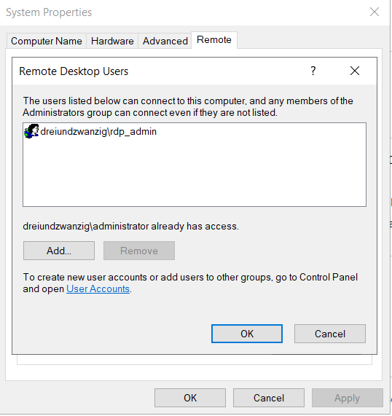
Task: Click the greyed-out Remove button
Action: [x=139, y=251]
